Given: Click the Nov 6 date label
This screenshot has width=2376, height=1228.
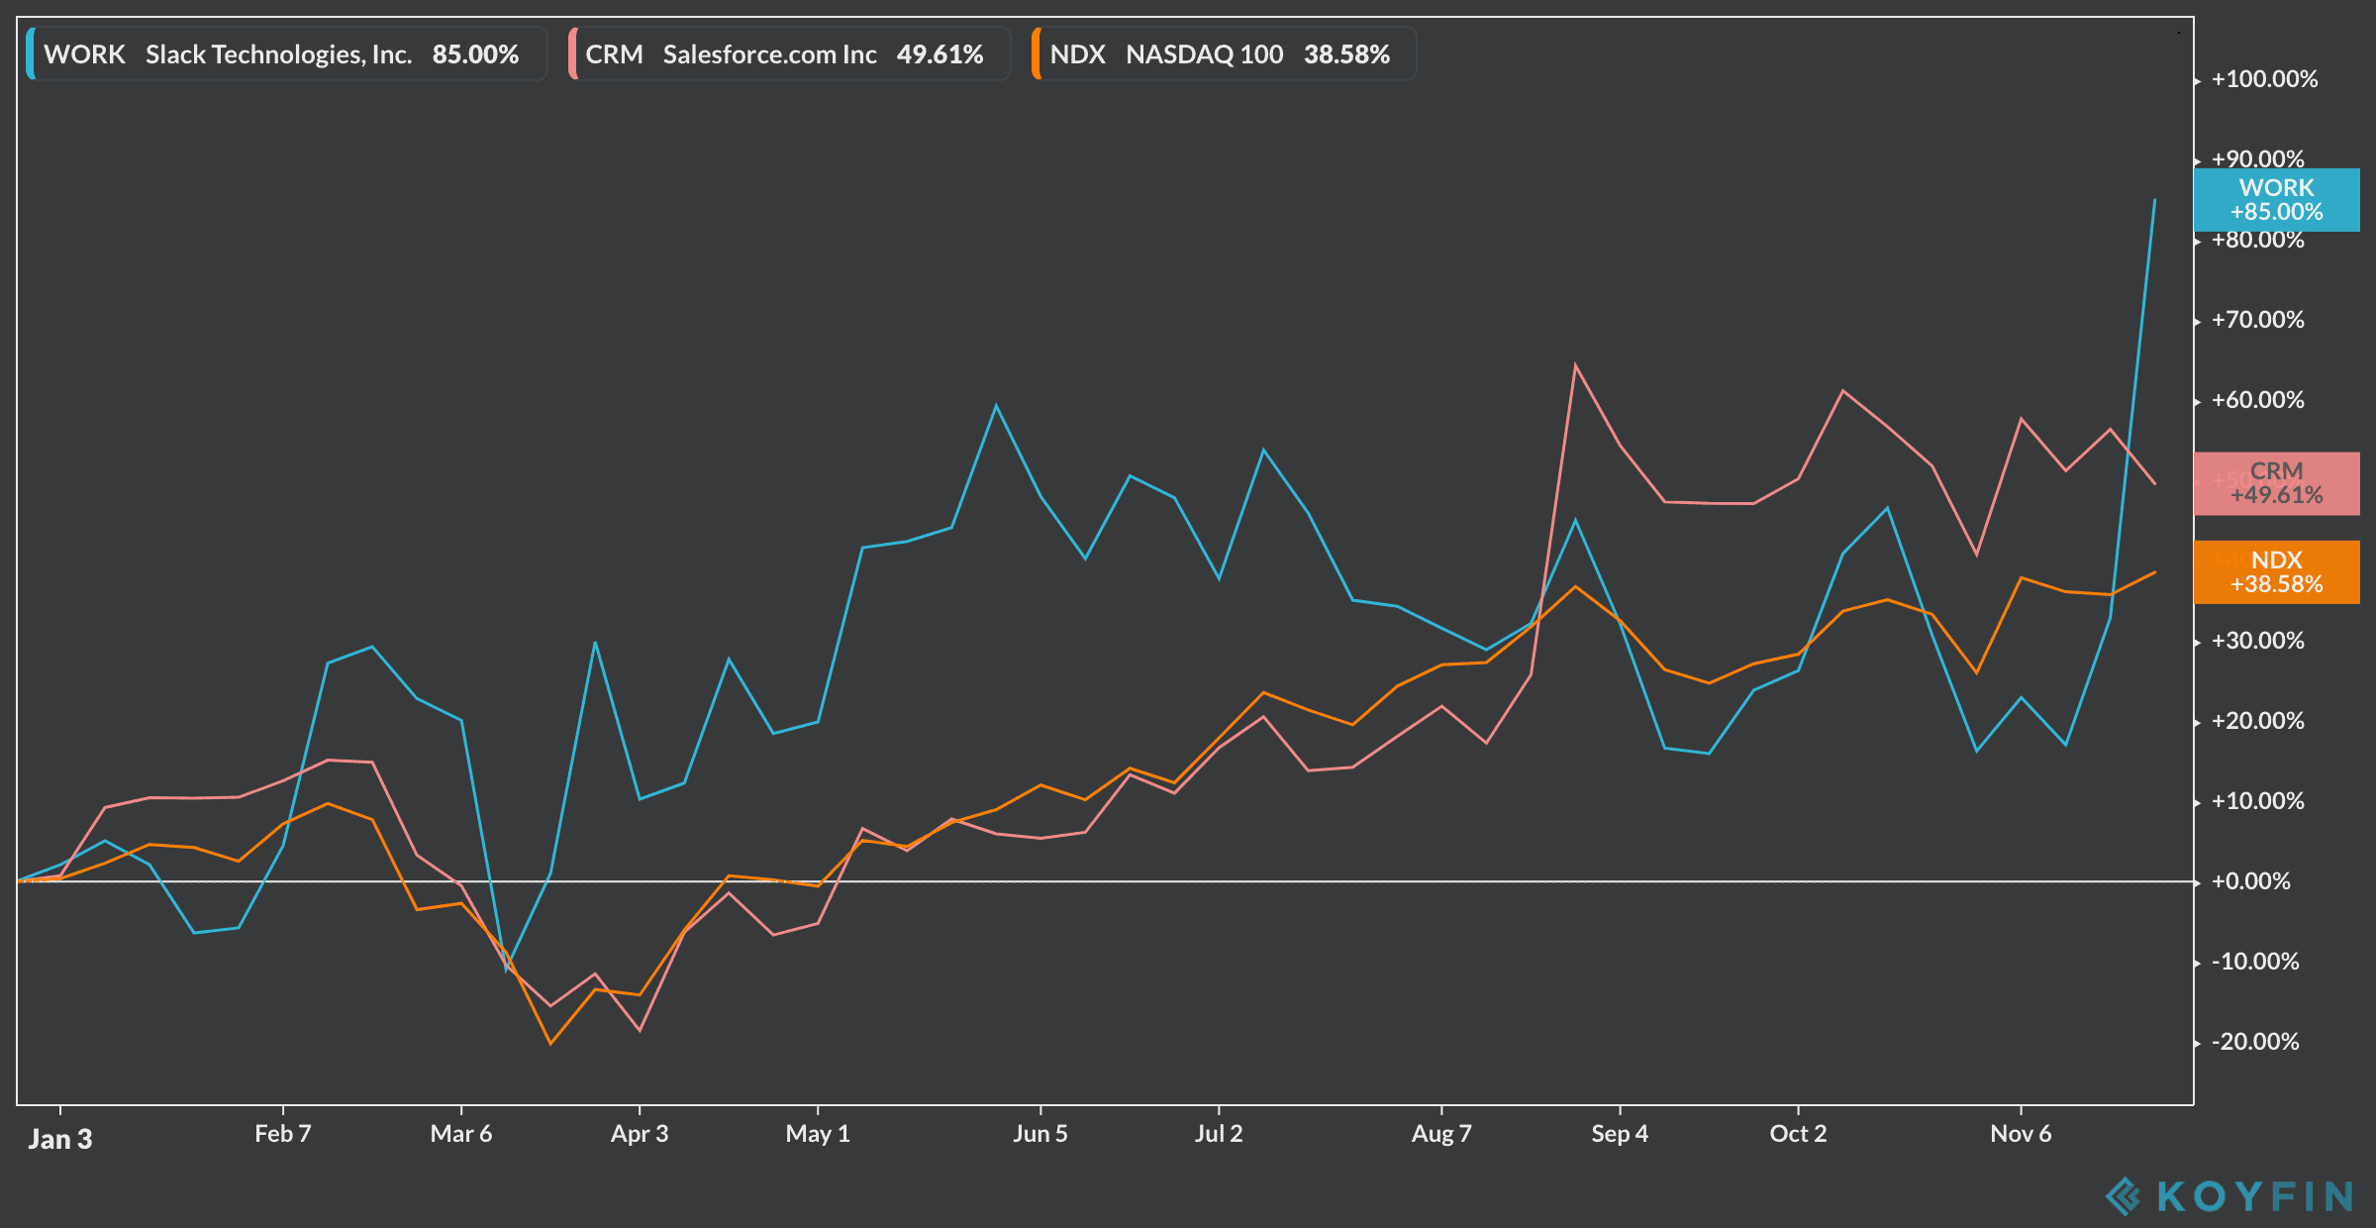Looking at the screenshot, I should [x=2021, y=1134].
